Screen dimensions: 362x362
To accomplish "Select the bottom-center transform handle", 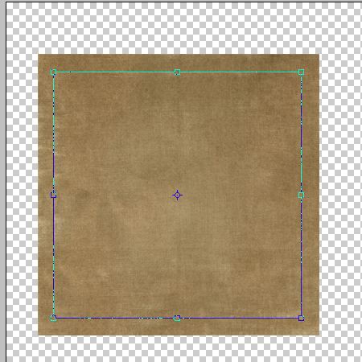I will (x=177, y=318).
